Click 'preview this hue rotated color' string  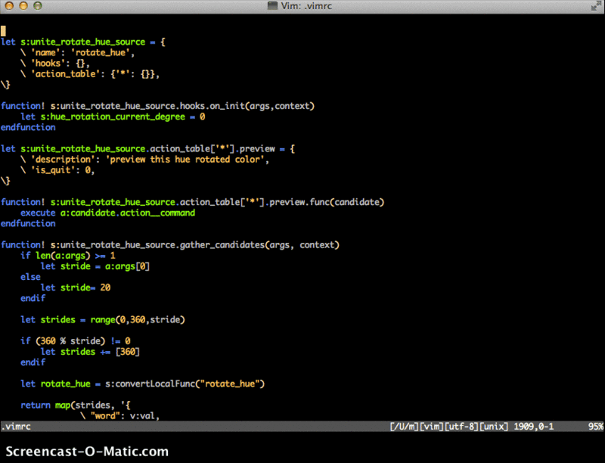(x=185, y=160)
